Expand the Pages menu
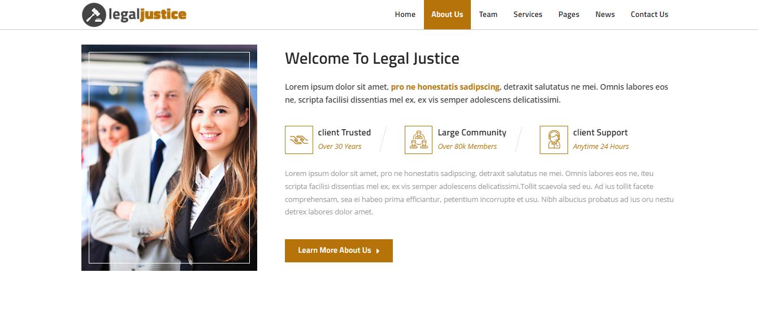Image resolution: width=758 pixels, height=312 pixels. click(569, 15)
